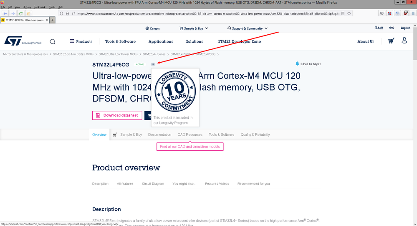417x226 pixels.
Task: Switch to the Tools & Software tab
Action: coord(221,135)
